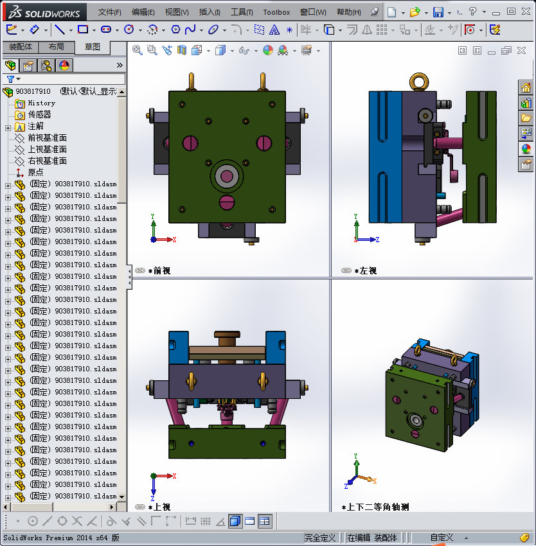Image resolution: width=536 pixels, height=546 pixels.
Task: Switch to the 布局 tab
Action: [57, 47]
